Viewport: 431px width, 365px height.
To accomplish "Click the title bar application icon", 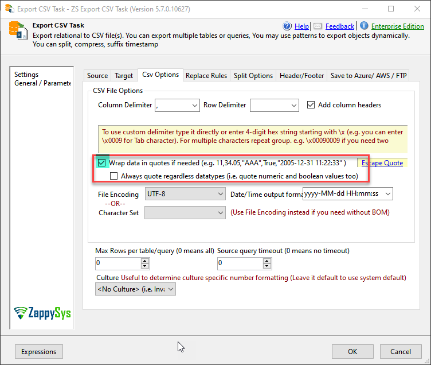I will (10, 9).
